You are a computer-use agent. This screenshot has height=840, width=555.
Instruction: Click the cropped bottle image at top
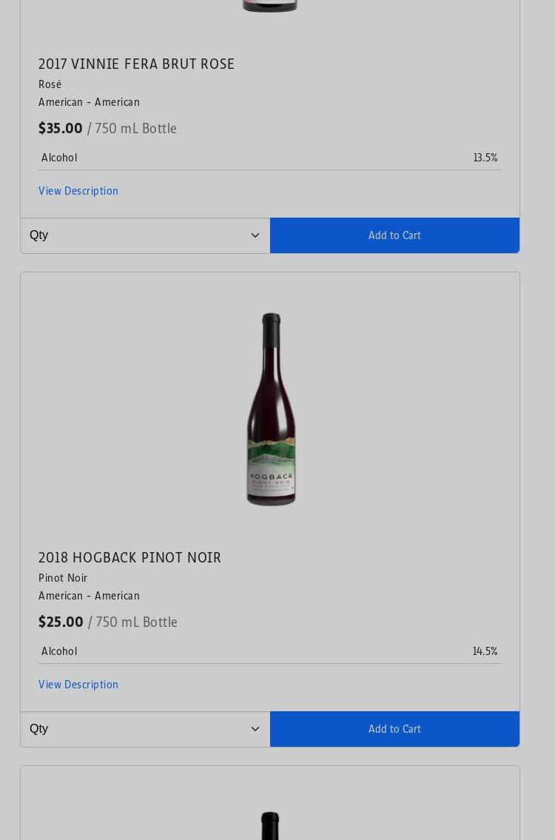pos(270,6)
